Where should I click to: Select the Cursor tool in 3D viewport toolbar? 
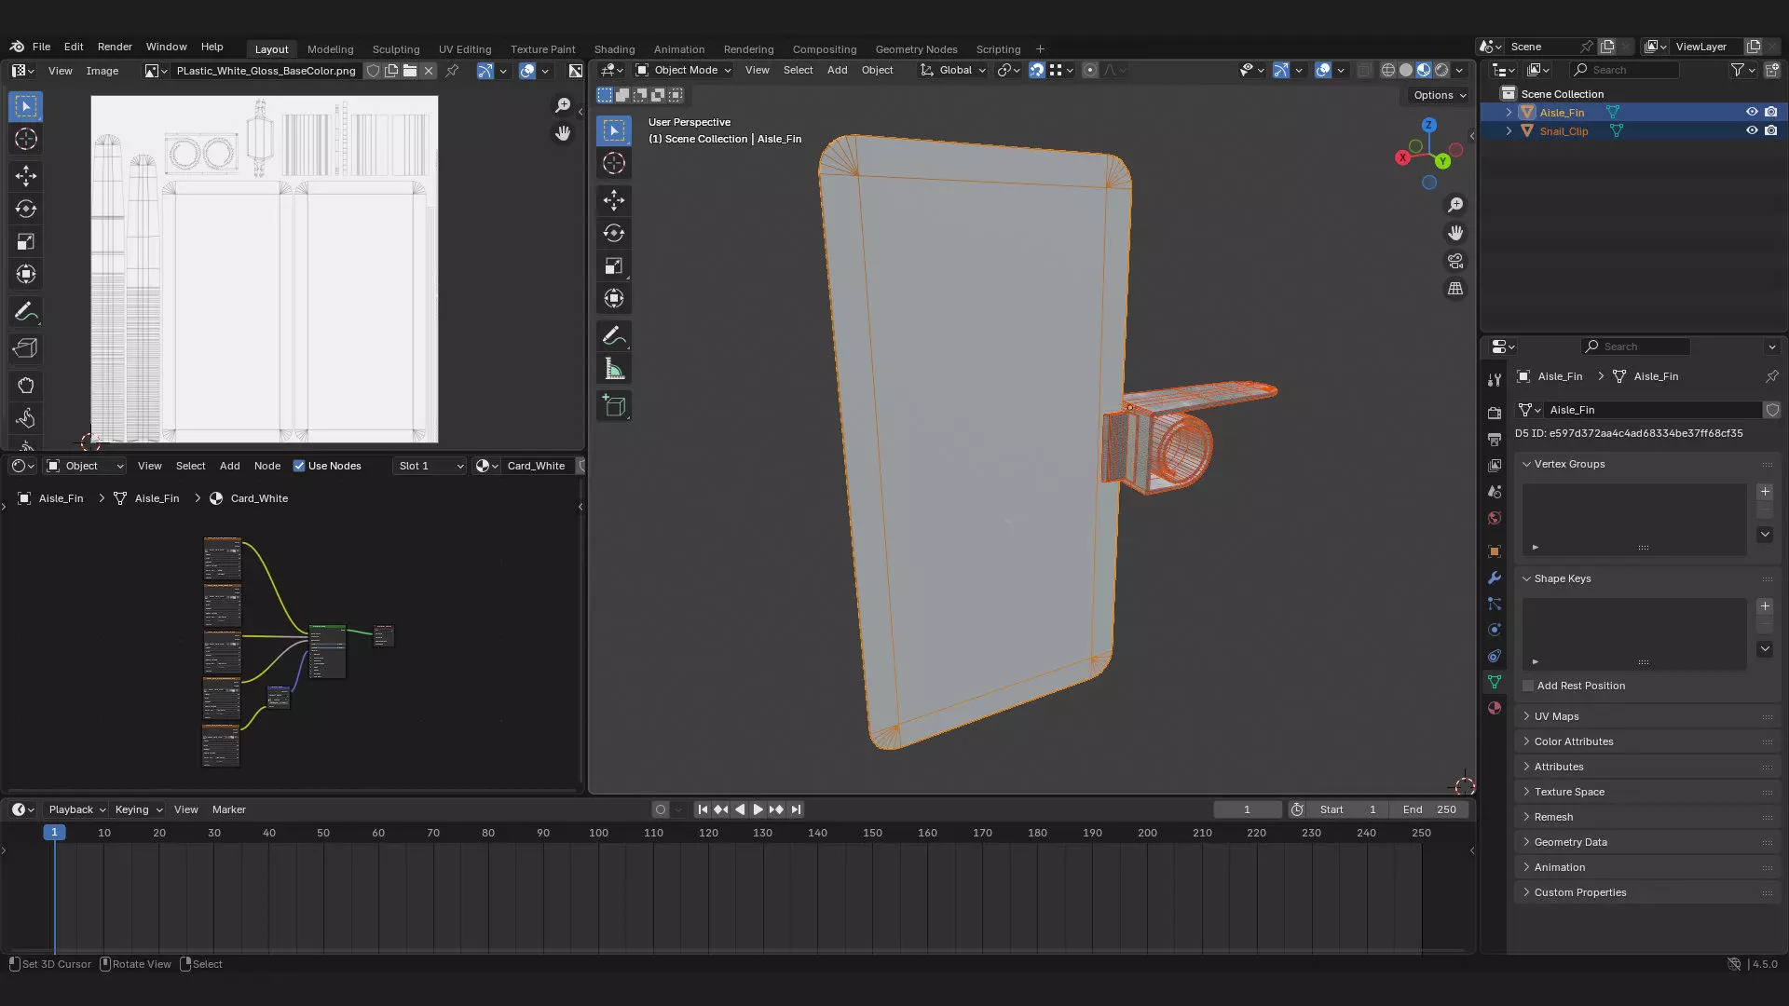pyautogui.click(x=613, y=164)
